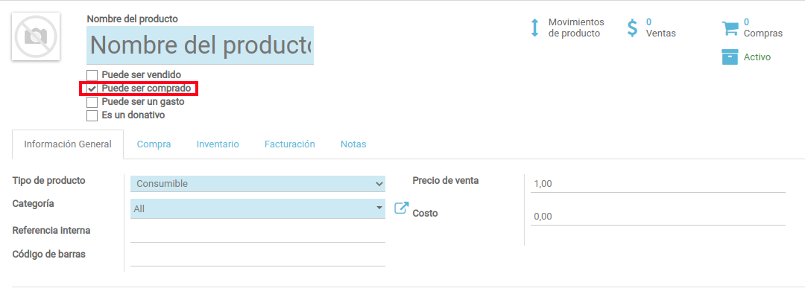Click the dollar sign Ventas icon
805x297 pixels.
[633, 28]
